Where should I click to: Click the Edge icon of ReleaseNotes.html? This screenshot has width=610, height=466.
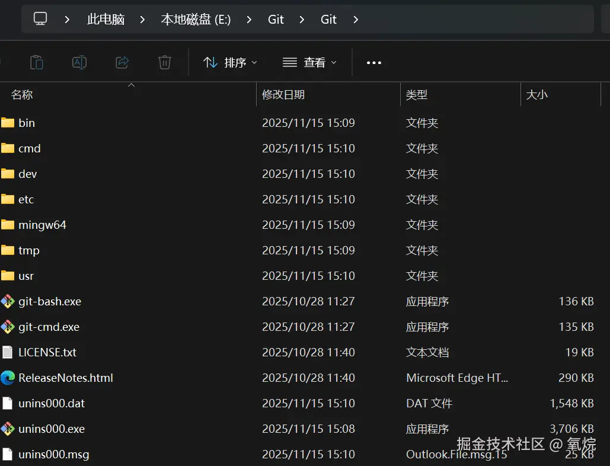tap(7, 378)
